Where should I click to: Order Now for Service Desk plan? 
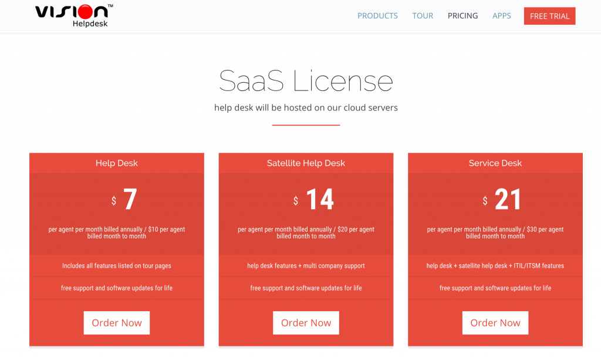pyautogui.click(x=495, y=323)
